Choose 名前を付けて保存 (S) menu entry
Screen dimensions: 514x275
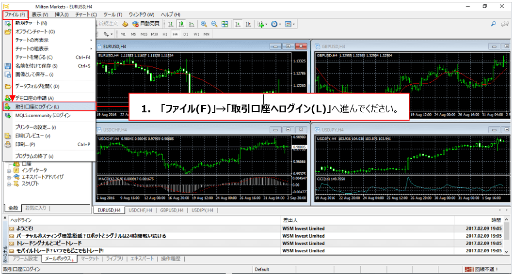pos(49,66)
